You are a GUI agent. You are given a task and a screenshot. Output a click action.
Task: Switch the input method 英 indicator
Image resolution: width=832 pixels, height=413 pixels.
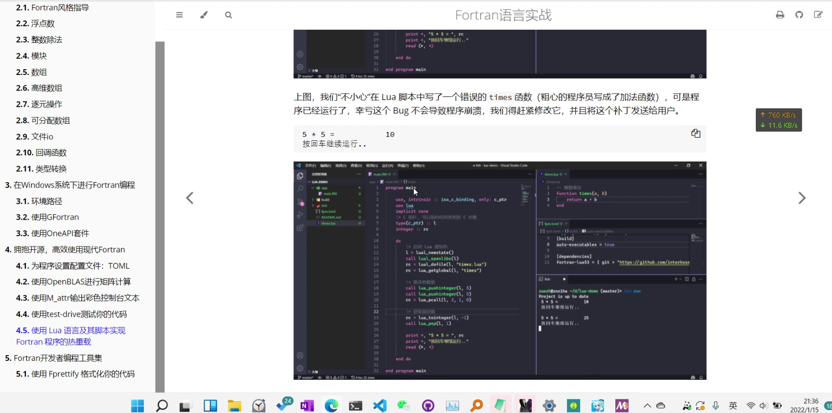point(733,406)
